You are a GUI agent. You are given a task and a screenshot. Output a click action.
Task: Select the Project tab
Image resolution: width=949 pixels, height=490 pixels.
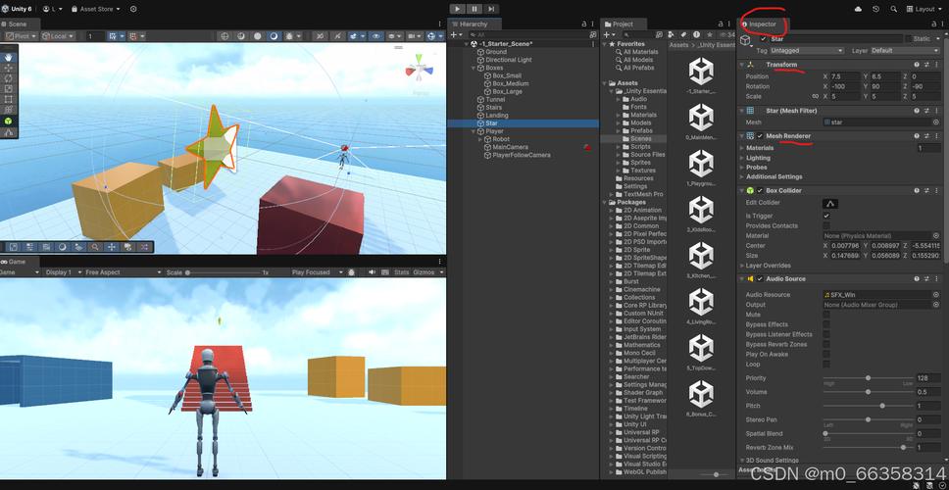623,24
